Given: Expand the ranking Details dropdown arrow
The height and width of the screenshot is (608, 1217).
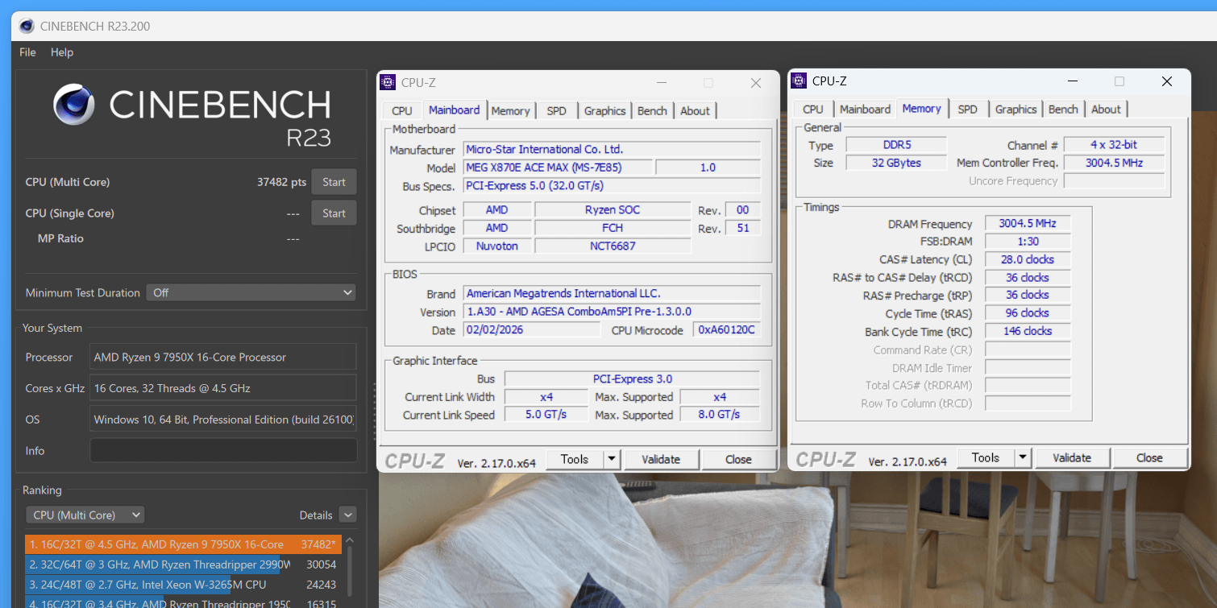Looking at the screenshot, I should coord(347,515).
